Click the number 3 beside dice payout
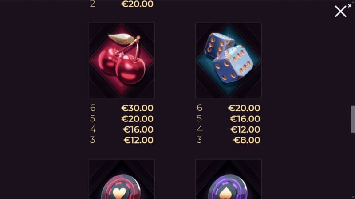 tap(199, 140)
